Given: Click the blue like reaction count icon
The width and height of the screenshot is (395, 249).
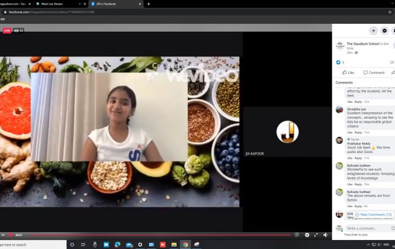Looking at the screenshot, I should click(338, 62).
